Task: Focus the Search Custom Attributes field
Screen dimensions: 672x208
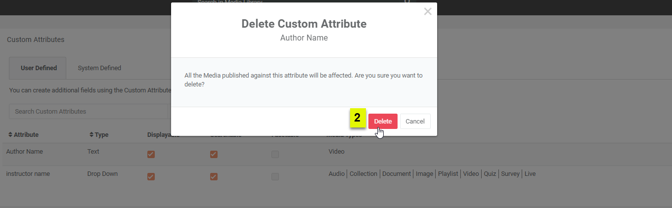Action: 89,112
